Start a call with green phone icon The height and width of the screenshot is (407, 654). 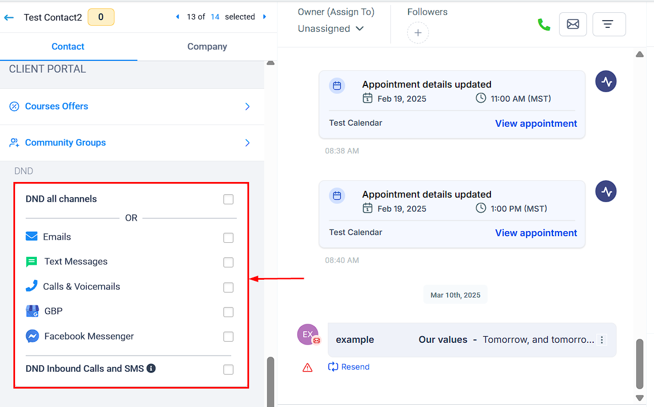pyautogui.click(x=544, y=25)
